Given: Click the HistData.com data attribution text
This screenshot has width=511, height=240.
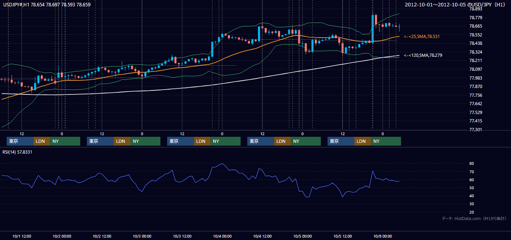Looking at the screenshot, I should [x=474, y=218].
